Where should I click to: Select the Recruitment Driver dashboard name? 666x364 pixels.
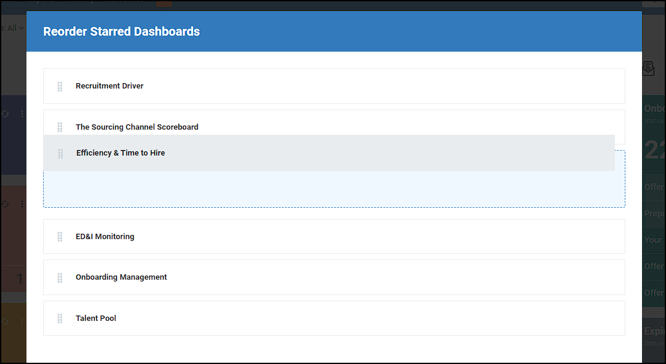pos(110,86)
